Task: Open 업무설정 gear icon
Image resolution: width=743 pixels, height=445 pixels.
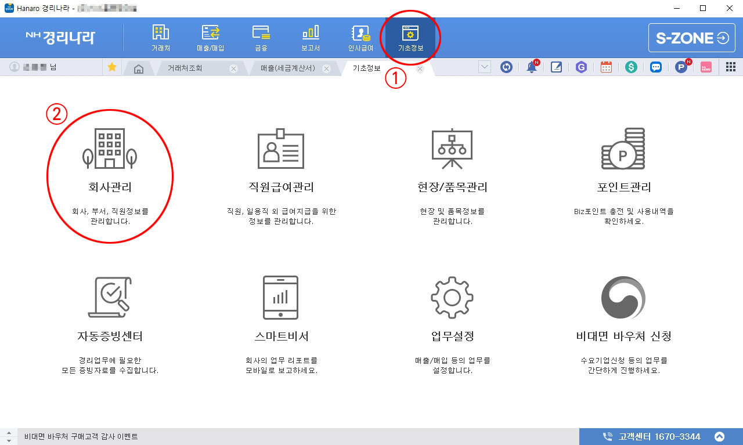Action: point(452,297)
